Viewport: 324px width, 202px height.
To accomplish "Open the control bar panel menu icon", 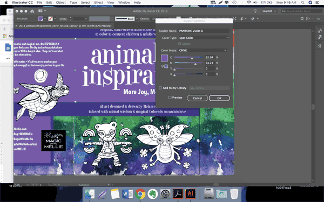I will coord(319,18).
